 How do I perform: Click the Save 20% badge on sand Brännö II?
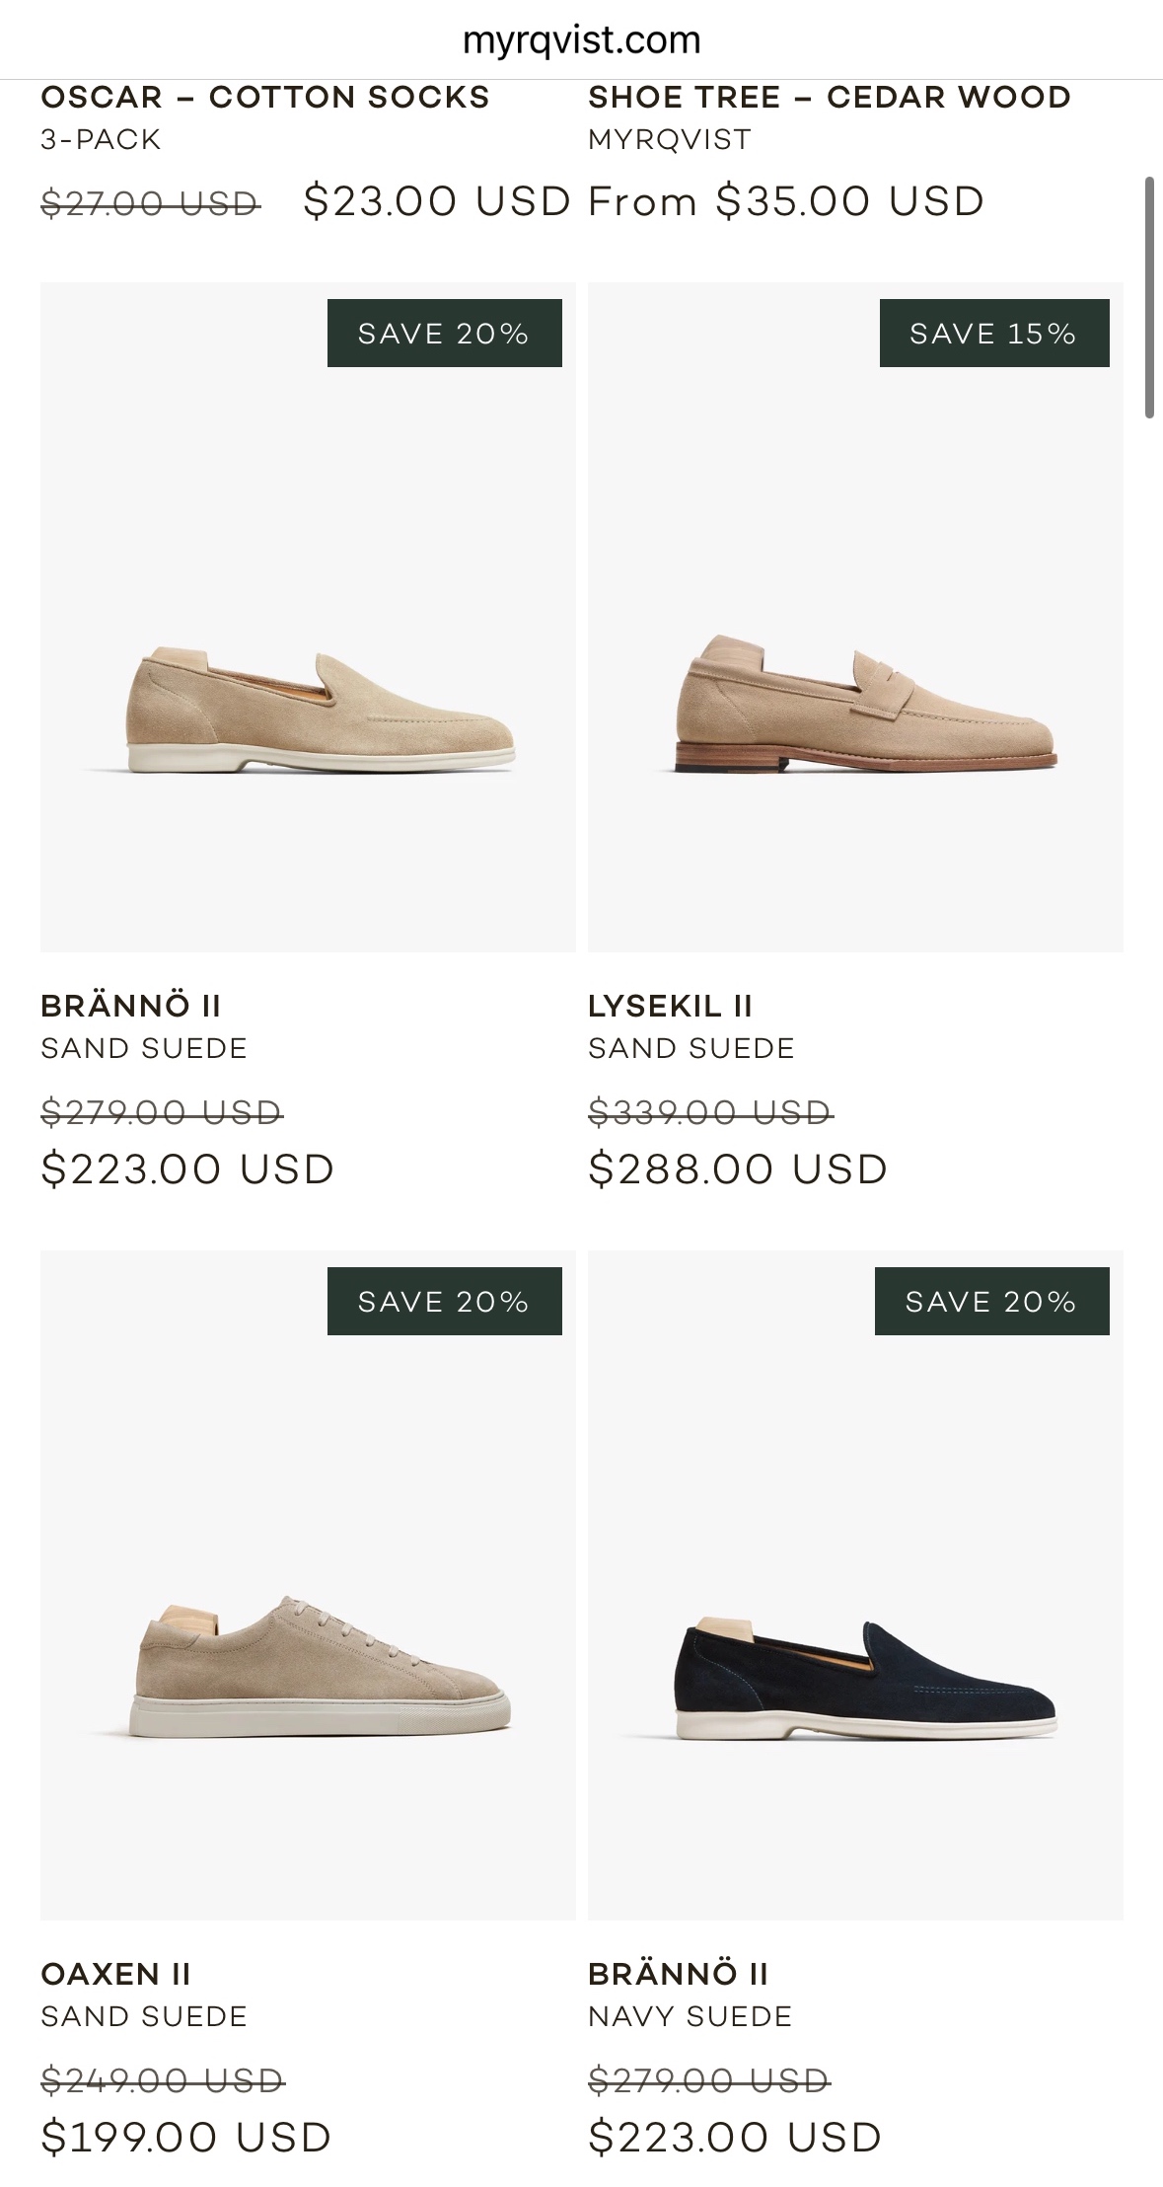[x=444, y=334]
